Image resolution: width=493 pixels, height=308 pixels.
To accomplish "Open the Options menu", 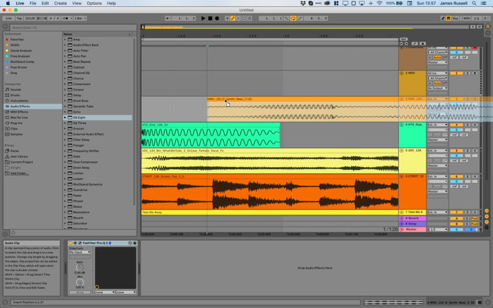I will pos(94,3).
